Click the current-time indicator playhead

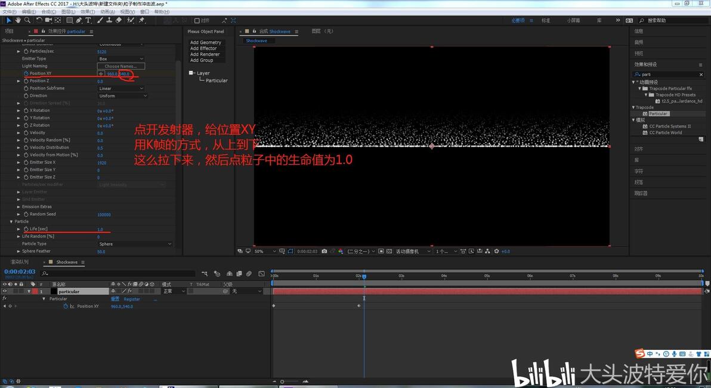[364, 277]
